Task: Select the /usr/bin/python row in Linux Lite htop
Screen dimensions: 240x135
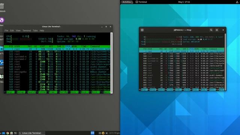Action: tap(57, 82)
